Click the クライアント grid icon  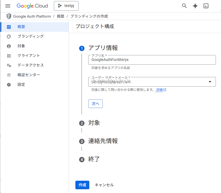[9, 56]
